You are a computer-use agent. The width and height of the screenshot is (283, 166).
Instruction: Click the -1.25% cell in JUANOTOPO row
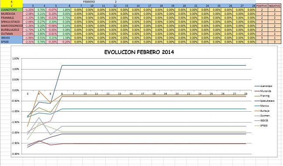(28, 10)
